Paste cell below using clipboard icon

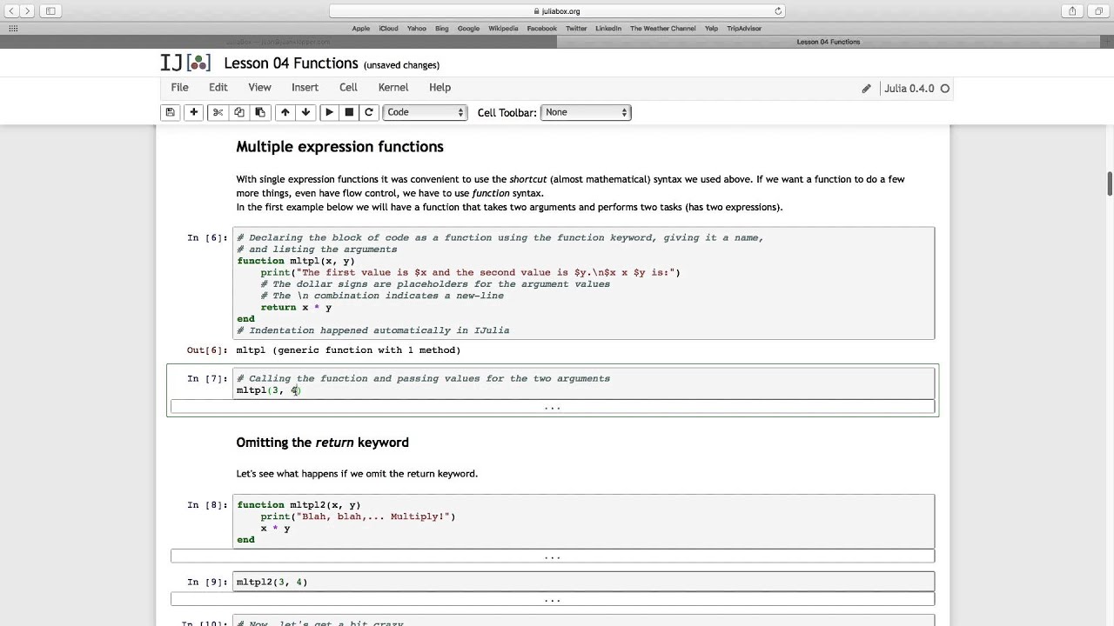tap(259, 112)
